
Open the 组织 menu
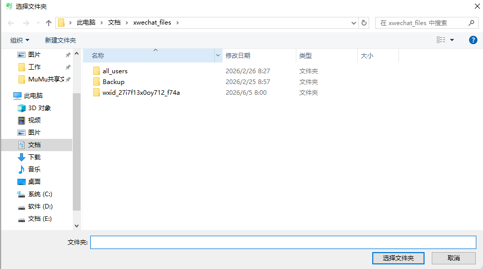coord(19,40)
